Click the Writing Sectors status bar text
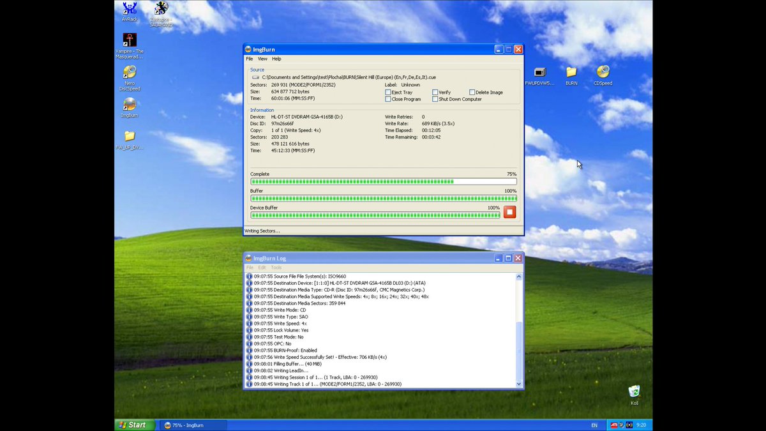The width and height of the screenshot is (766, 431). pyautogui.click(x=262, y=231)
